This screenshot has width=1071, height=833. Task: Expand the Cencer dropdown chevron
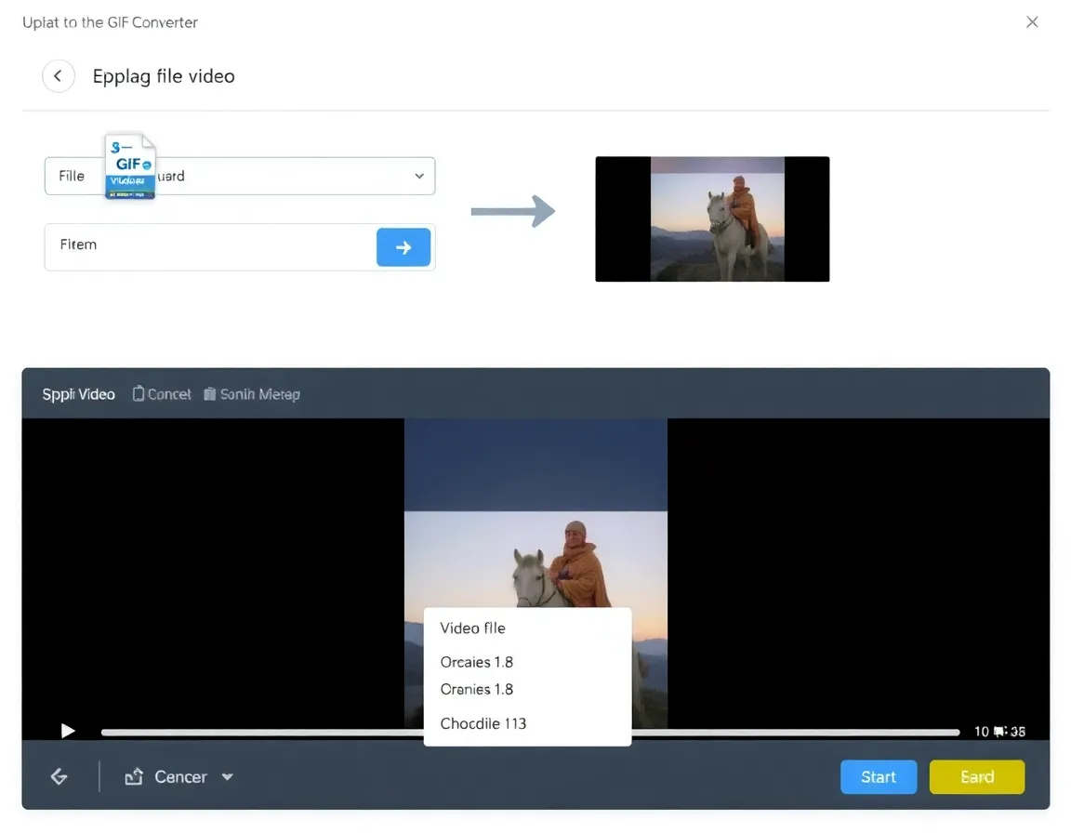click(x=228, y=776)
